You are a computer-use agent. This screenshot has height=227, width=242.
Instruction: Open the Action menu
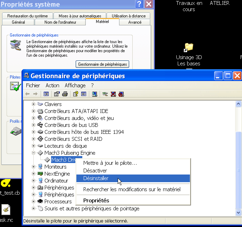click(52, 86)
